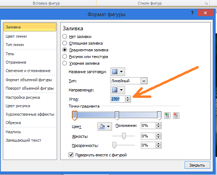Open the Свечение и сглаживание category

pyautogui.click(x=30, y=71)
